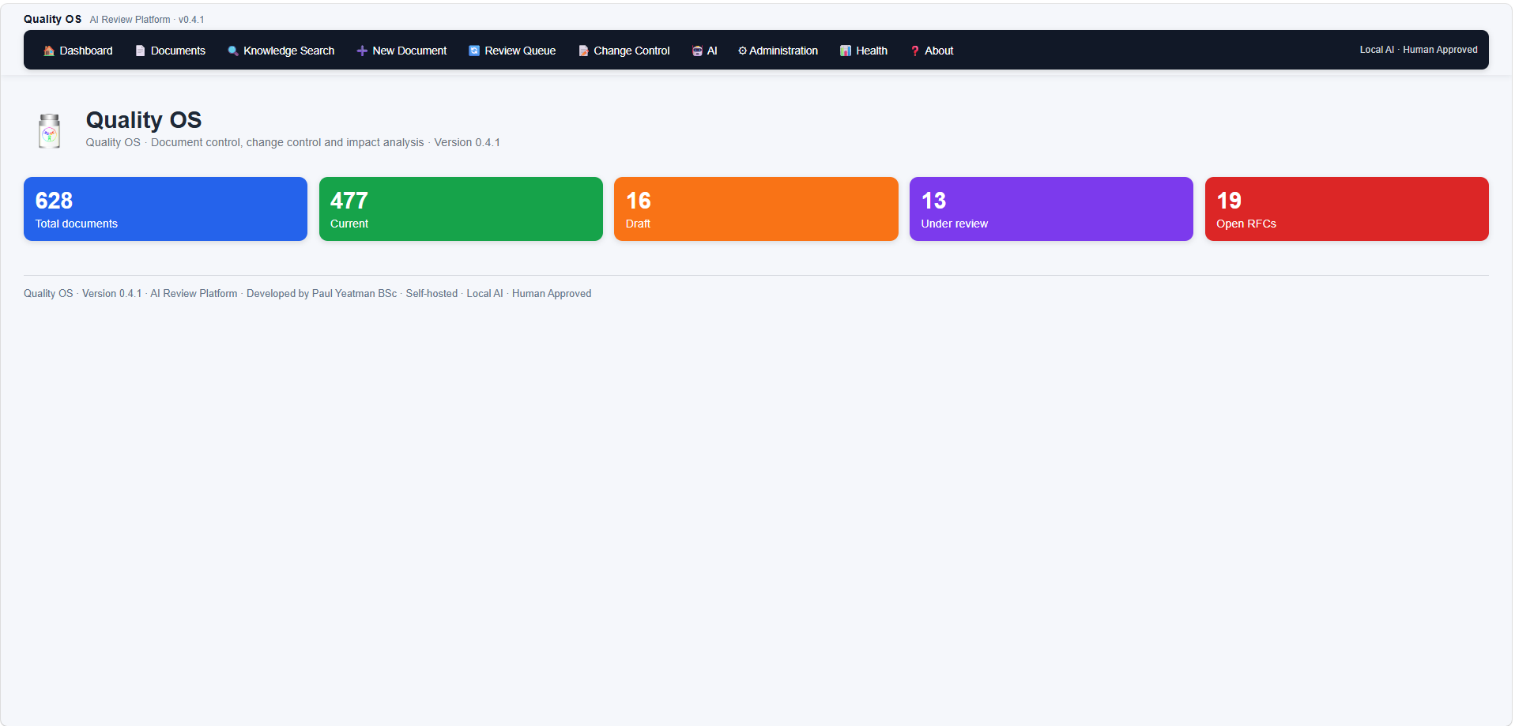The height and width of the screenshot is (726, 1515).
Task: View the About page
Action: pyautogui.click(x=932, y=51)
